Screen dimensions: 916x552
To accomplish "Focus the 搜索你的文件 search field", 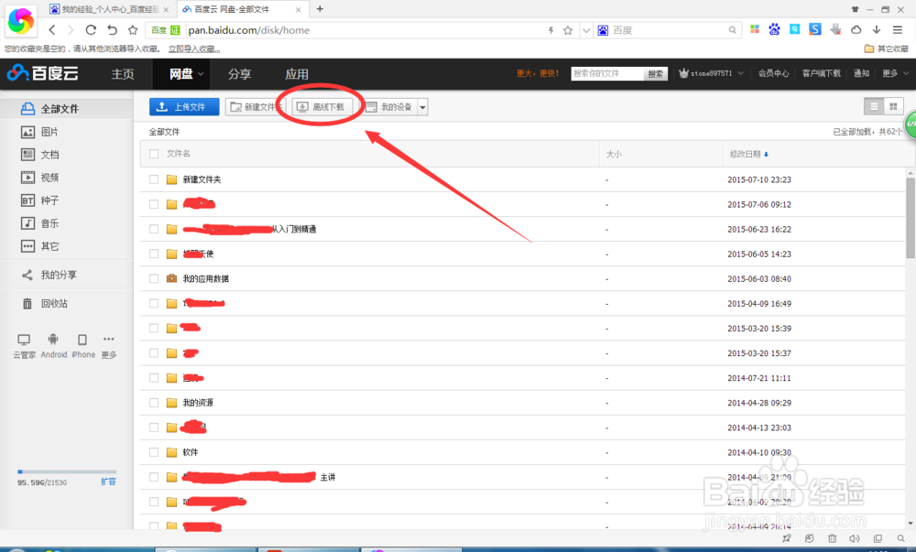I will [607, 73].
